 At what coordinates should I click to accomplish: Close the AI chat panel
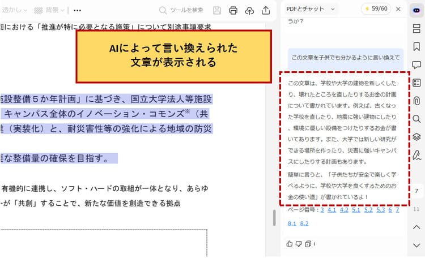coord(398,9)
